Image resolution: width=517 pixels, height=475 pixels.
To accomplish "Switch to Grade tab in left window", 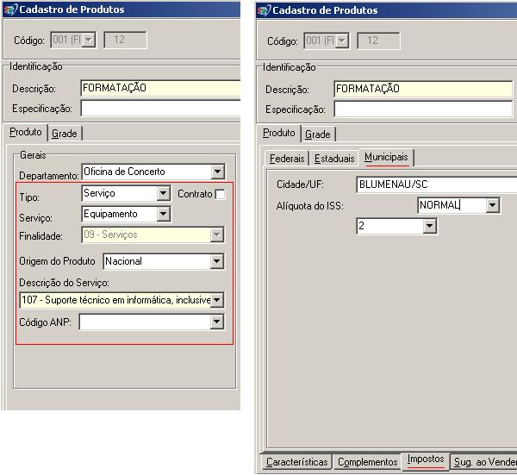I will point(65,134).
